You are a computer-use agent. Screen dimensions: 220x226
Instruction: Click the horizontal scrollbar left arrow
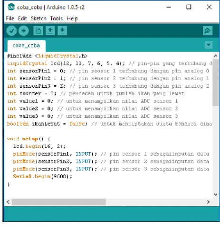point(8,202)
